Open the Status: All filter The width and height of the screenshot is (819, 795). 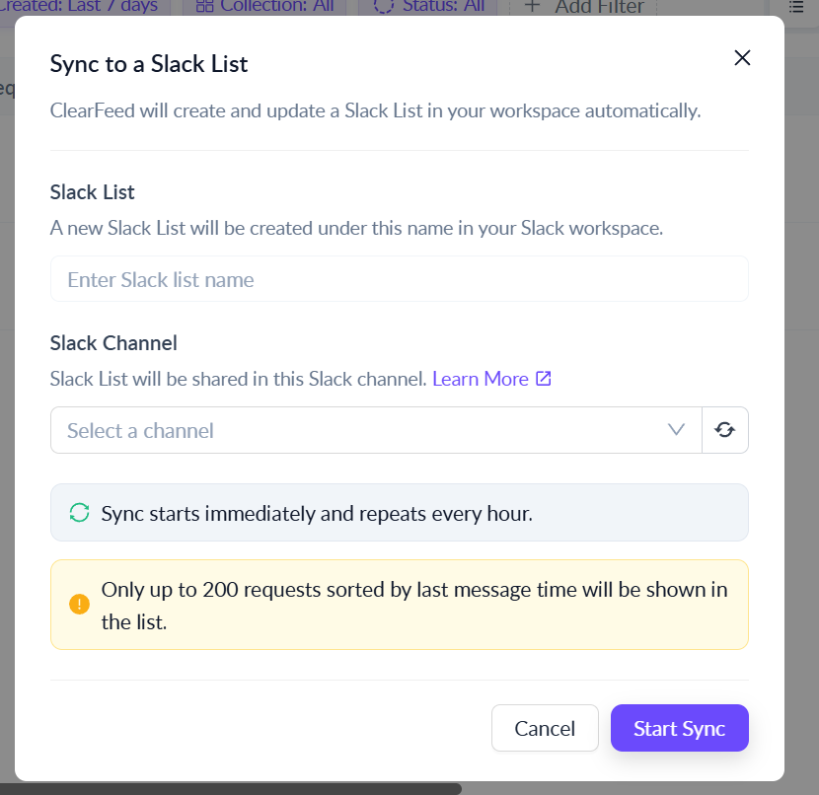coord(429,7)
